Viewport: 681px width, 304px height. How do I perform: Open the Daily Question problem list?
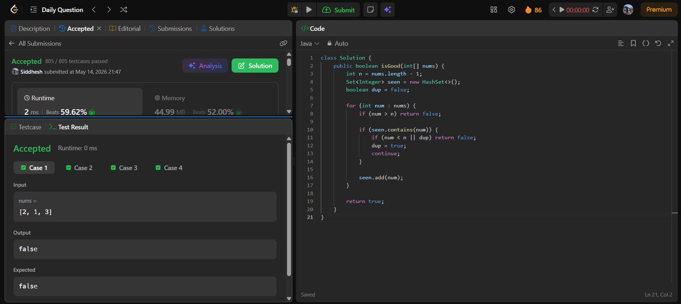[x=56, y=10]
